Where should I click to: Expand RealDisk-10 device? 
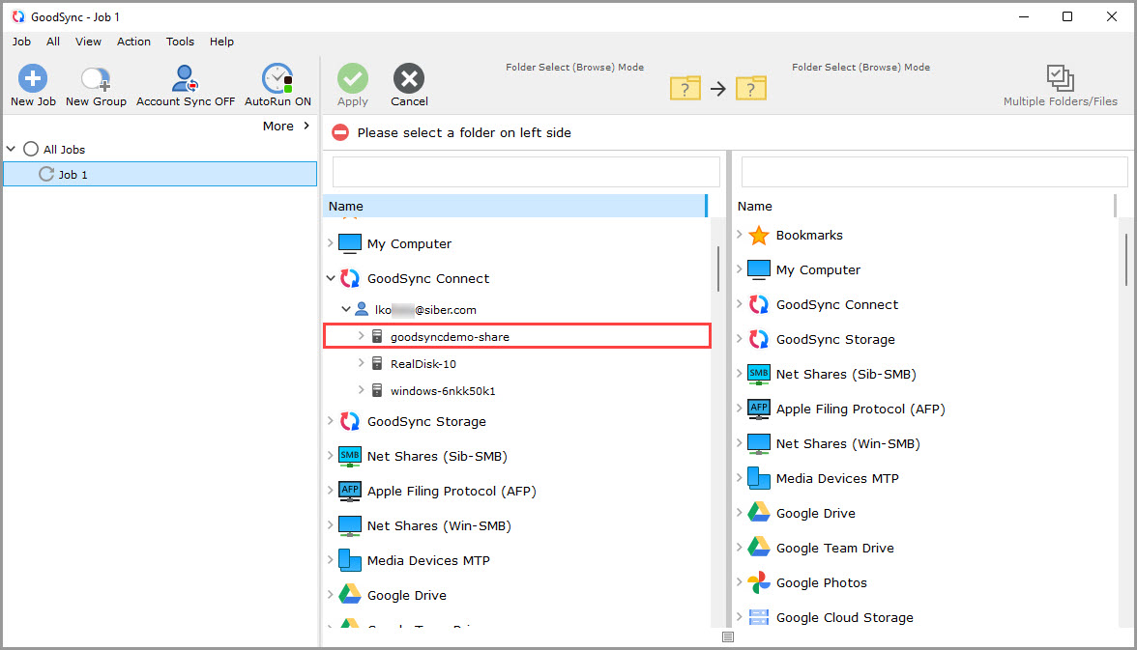point(362,362)
